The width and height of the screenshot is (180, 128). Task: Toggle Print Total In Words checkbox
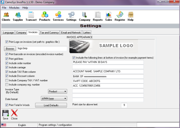tap(7, 105)
